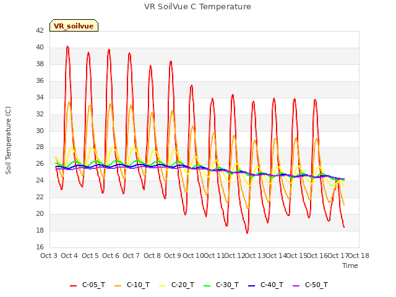Click the Oct 6 x-axis label
396x297 pixels.
tap(111, 256)
